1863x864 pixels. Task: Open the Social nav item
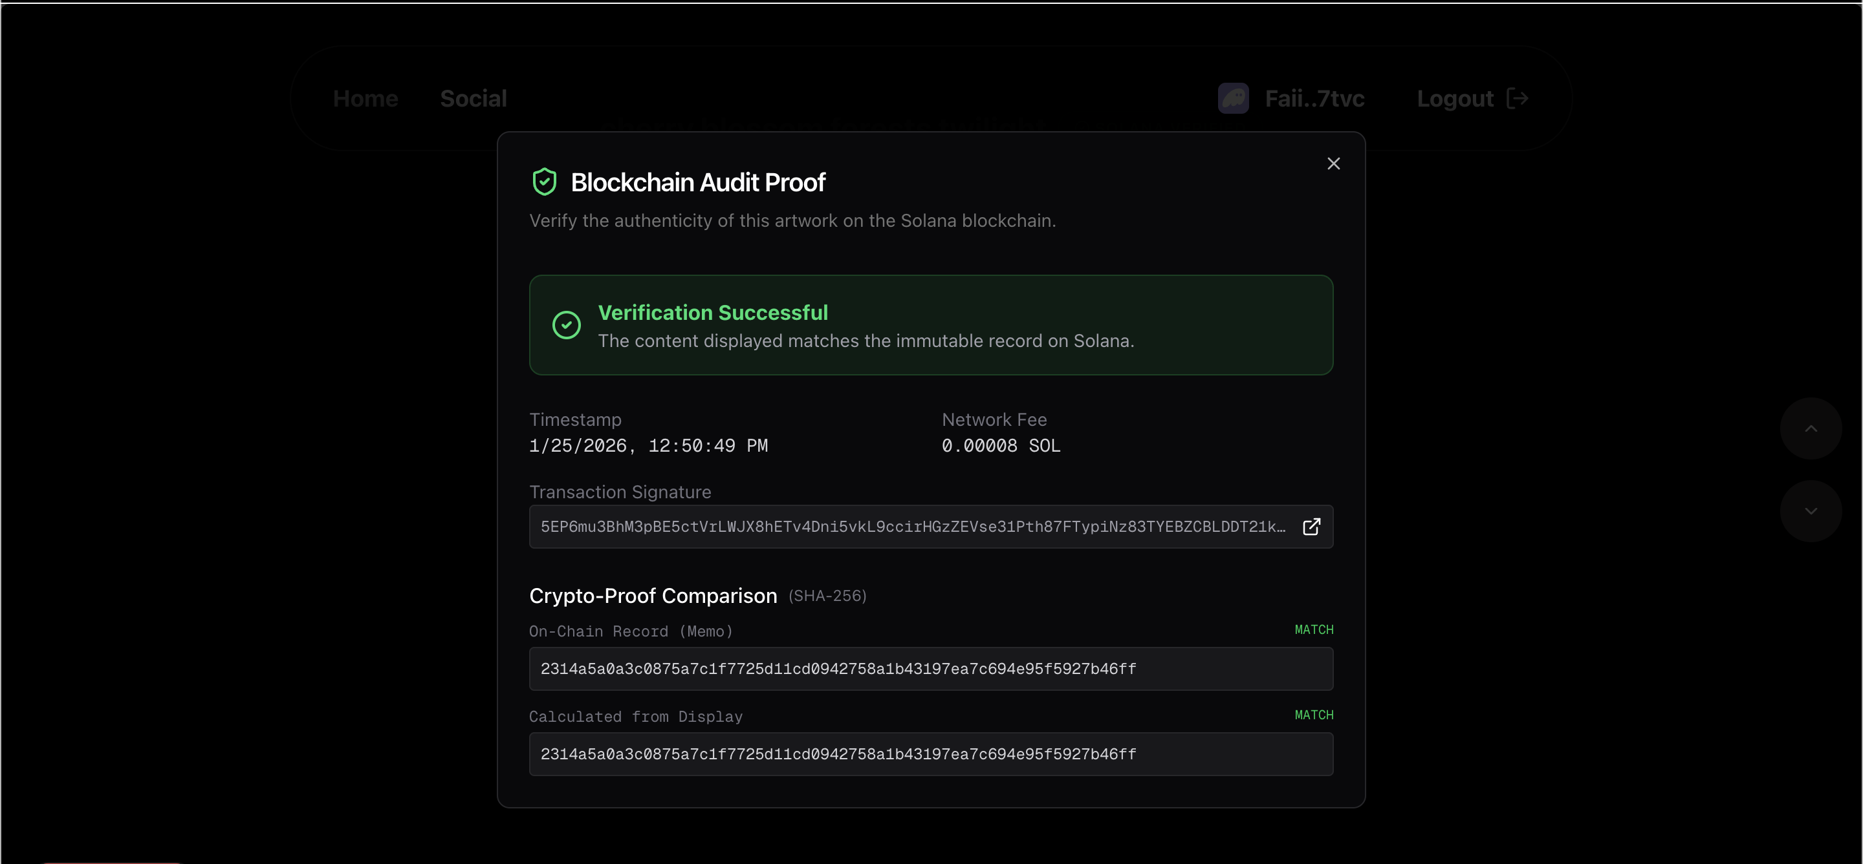tap(473, 98)
